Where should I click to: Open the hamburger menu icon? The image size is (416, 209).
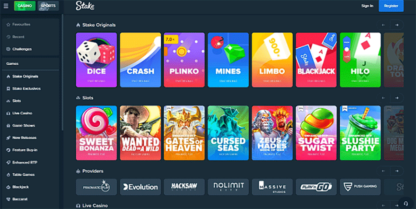[6, 6]
